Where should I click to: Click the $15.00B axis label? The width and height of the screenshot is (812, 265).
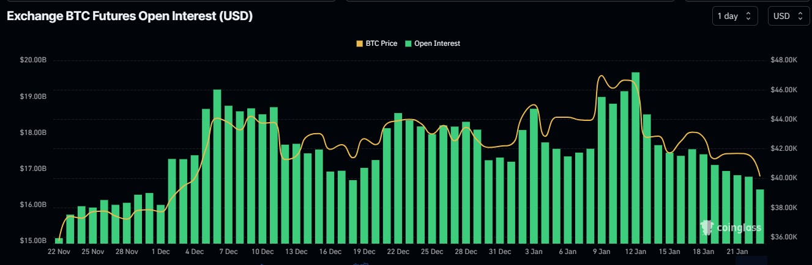[33, 241]
